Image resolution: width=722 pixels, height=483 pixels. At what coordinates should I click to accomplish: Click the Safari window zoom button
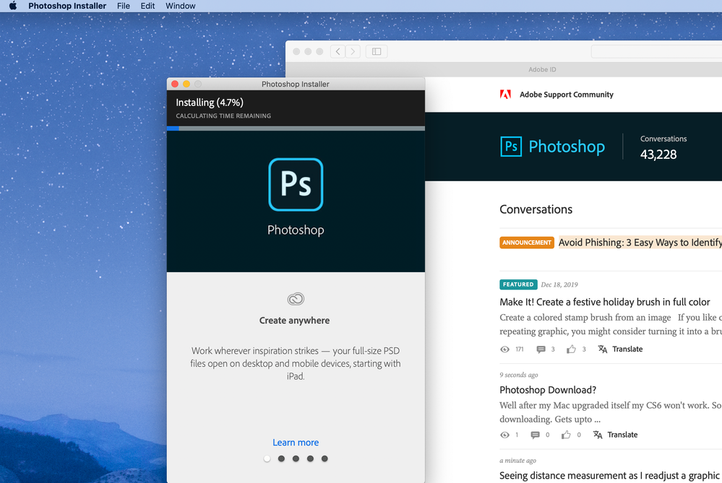click(x=319, y=51)
